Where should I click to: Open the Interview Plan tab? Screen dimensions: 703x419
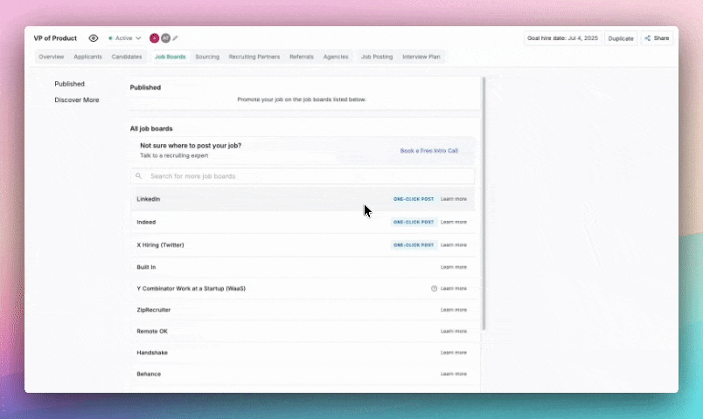(x=421, y=57)
